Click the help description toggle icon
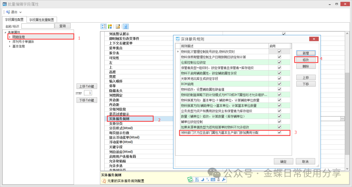The height and width of the screenshot is (187, 352). [x=125, y=26]
